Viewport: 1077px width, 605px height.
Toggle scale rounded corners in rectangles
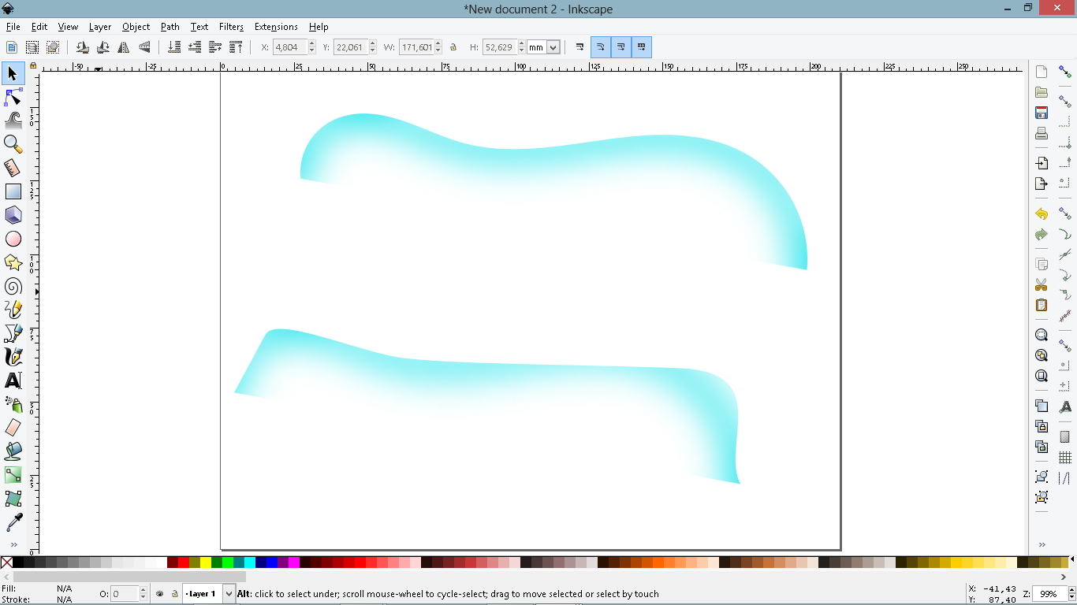tap(600, 47)
